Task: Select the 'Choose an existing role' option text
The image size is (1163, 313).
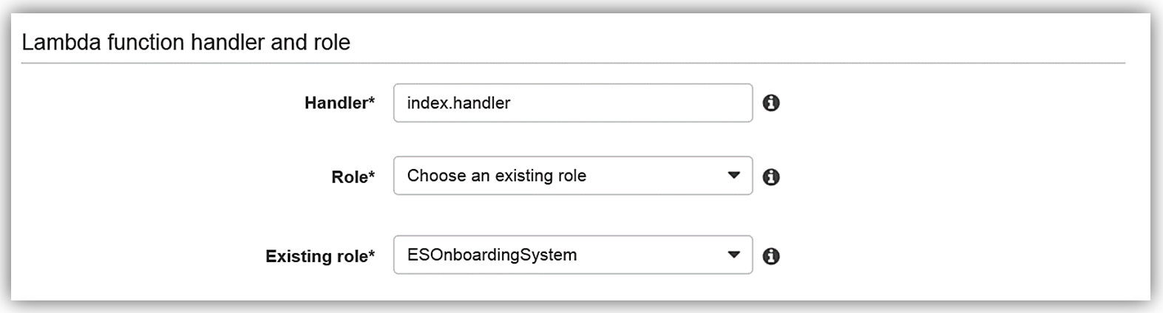Action: (x=496, y=176)
